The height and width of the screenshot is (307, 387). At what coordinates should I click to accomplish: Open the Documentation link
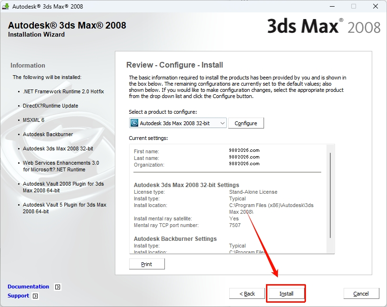(28, 287)
